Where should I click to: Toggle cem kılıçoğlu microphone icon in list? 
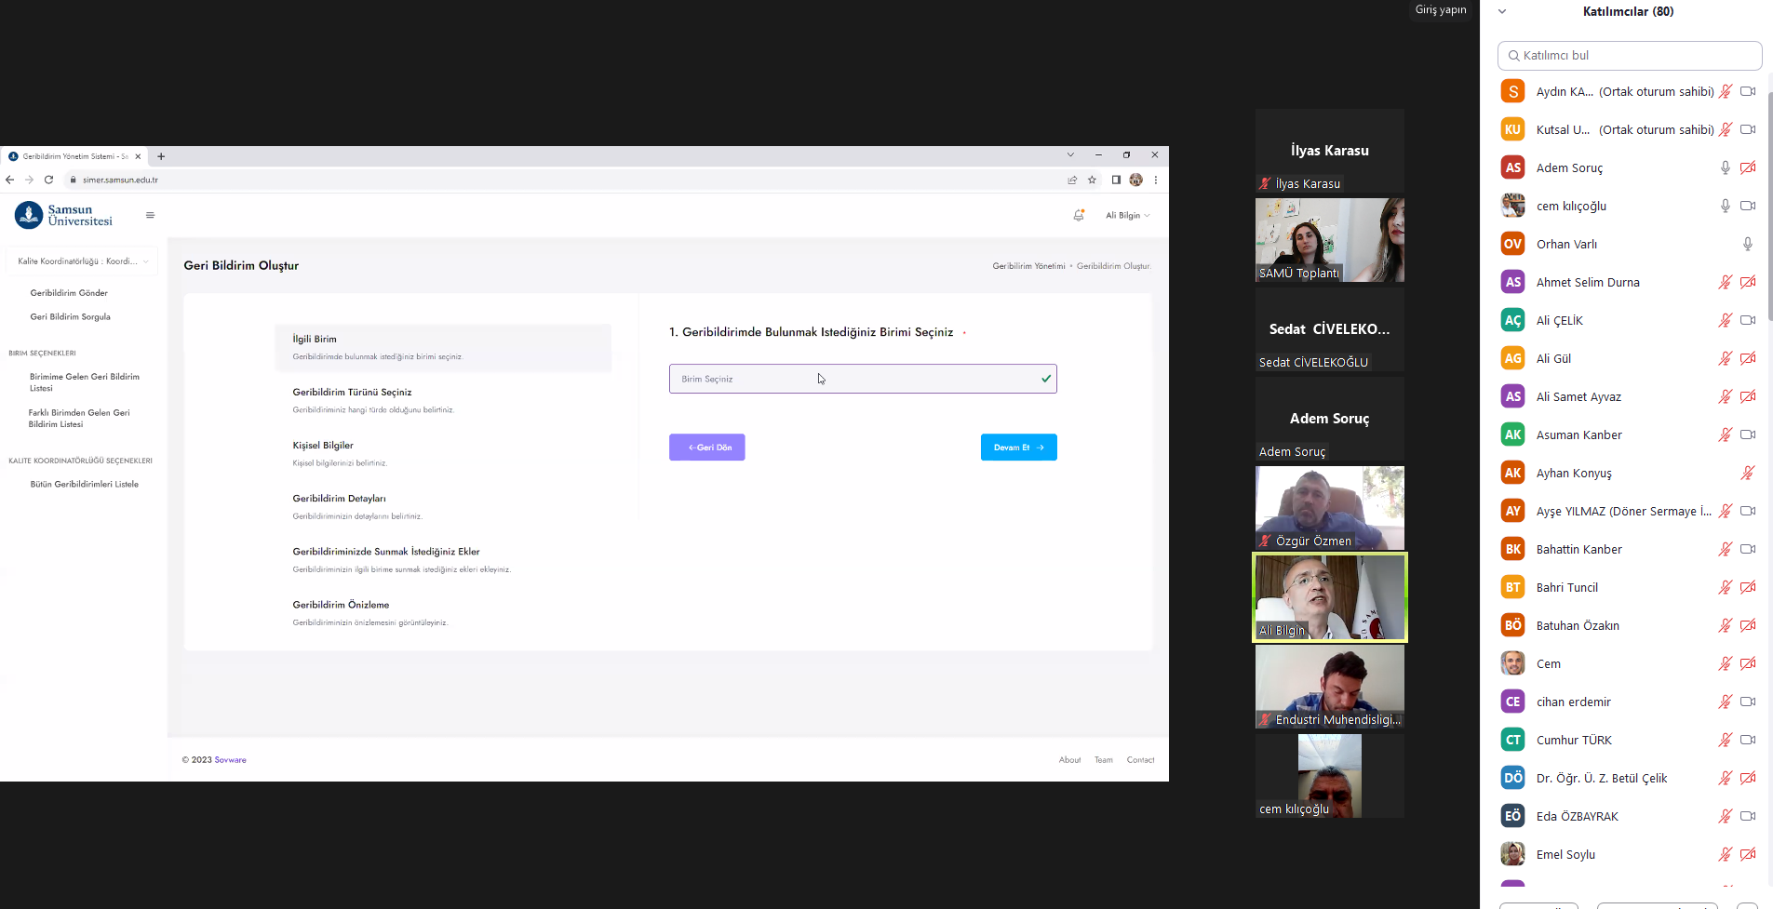click(x=1725, y=206)
